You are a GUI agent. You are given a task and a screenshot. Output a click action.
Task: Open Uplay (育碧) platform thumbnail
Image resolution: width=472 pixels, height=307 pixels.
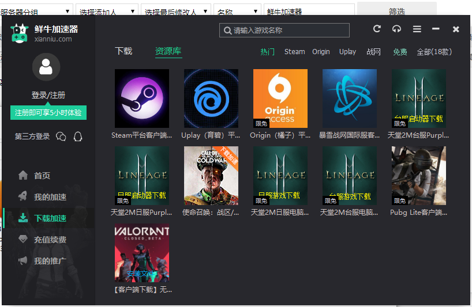[x=211, y=98]
